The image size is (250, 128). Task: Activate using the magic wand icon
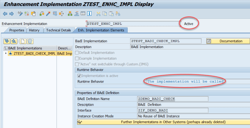point(48,14)
